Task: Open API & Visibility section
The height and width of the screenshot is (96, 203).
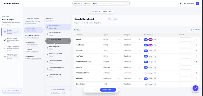Action: pyautogui.click(x=12, y=56)
